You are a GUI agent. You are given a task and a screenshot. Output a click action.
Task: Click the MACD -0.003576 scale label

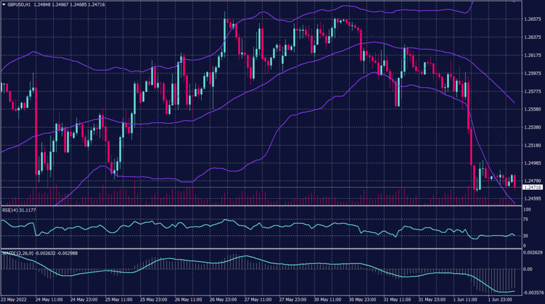point(533,293)
